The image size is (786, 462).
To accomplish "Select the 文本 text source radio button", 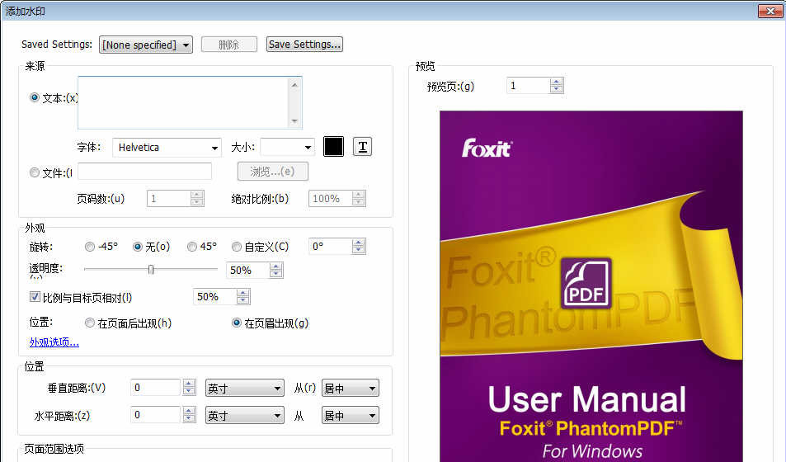I will point(35,98).
